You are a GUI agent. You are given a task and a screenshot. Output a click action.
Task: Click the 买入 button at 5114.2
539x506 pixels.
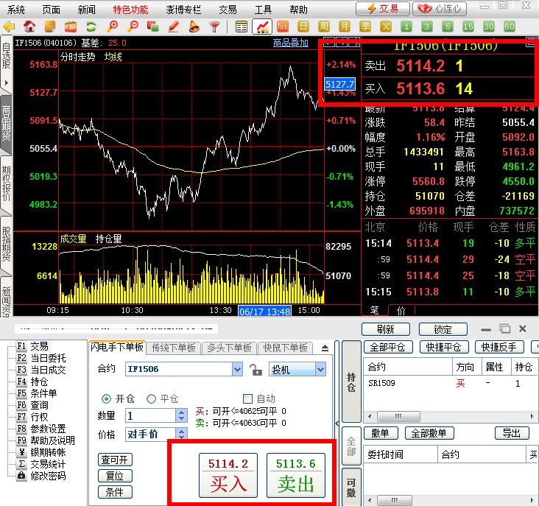(228, 475)
